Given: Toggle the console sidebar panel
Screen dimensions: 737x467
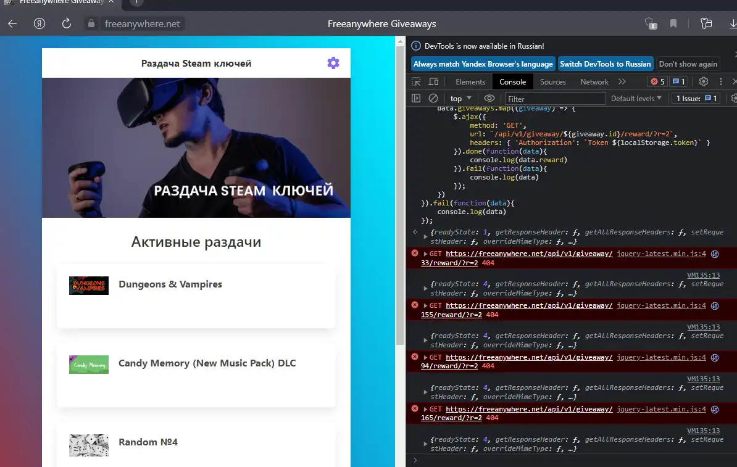Looking at the screenshot, I should click(416, 98).
